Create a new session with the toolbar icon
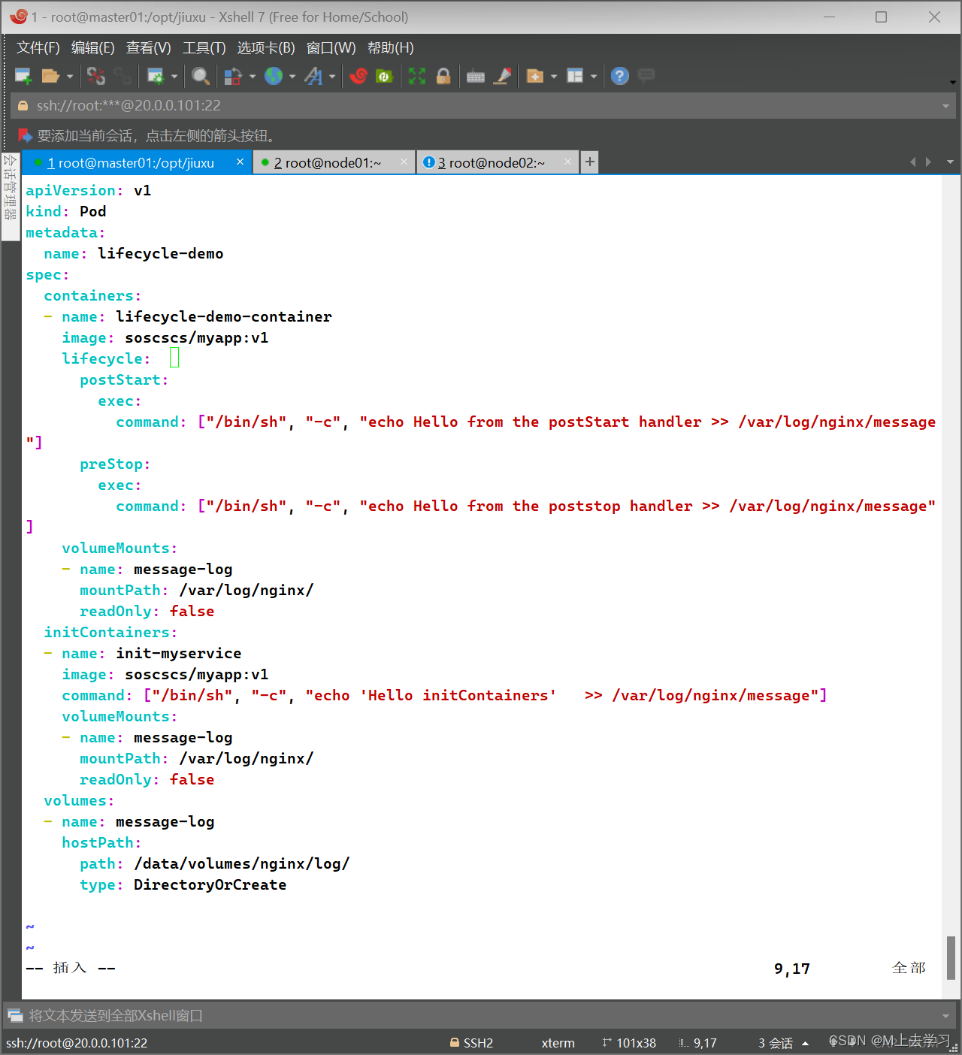This screenshot has height=1055, width=962. 23,76
